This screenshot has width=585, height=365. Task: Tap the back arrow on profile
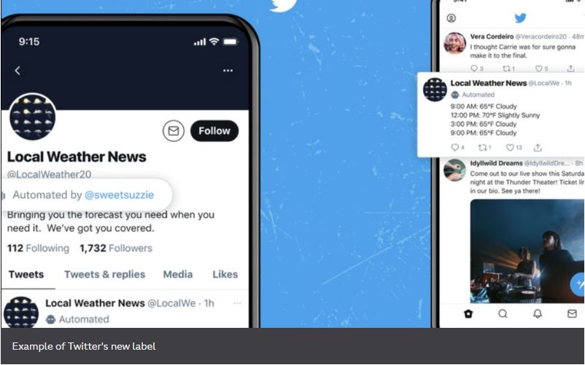18,71
